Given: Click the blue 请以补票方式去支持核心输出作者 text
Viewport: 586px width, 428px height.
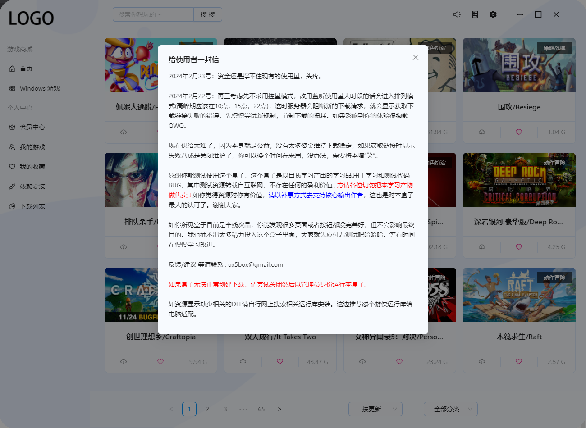Looking at the screenshot, I should tap(316, 195).
